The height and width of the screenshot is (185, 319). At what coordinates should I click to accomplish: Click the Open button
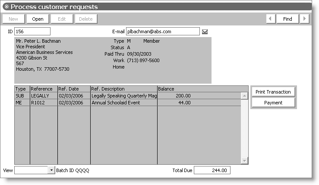[x=38, y=19]
